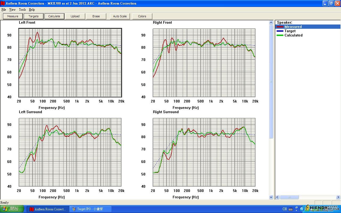Click the keyboard icon on language bar
The image size is (341, 213).
(291, 209)
